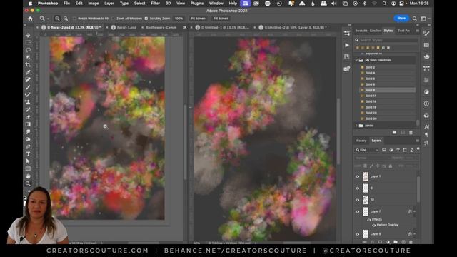Expand Layer 5 effects arrow
This screenshot has height=257, width=457.
pyautogui.click(x=414, y=234)
